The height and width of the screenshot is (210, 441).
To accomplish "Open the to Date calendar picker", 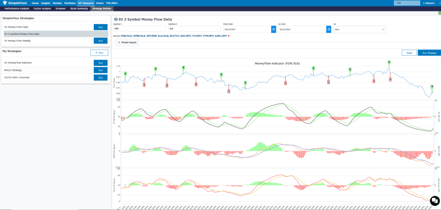I will (x=328, y=29).
